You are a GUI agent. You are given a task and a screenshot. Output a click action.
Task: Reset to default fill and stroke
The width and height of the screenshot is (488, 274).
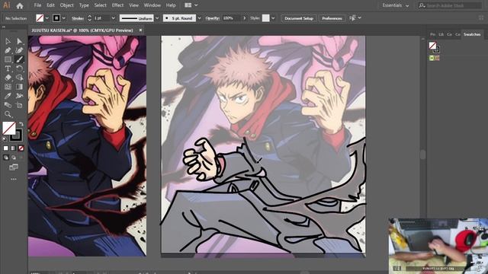(5, 139)
